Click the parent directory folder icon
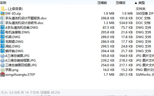The width and height of the screenshot is (154, 96). click(3, 9)
